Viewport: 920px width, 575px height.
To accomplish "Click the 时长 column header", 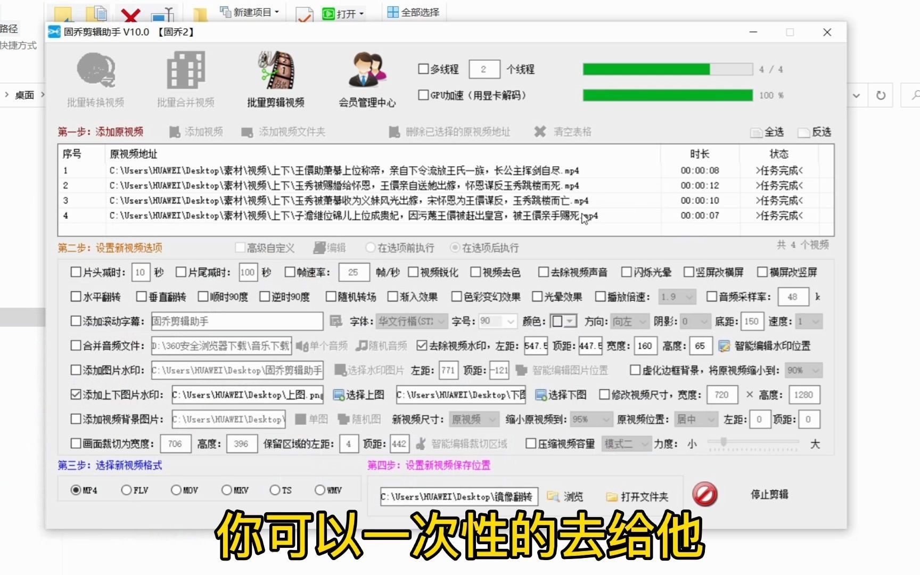I will 700,154.
